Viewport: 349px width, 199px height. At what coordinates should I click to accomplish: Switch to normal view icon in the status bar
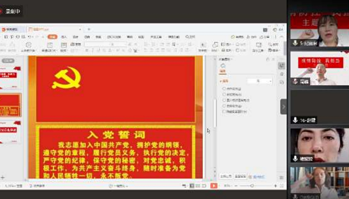192,186
